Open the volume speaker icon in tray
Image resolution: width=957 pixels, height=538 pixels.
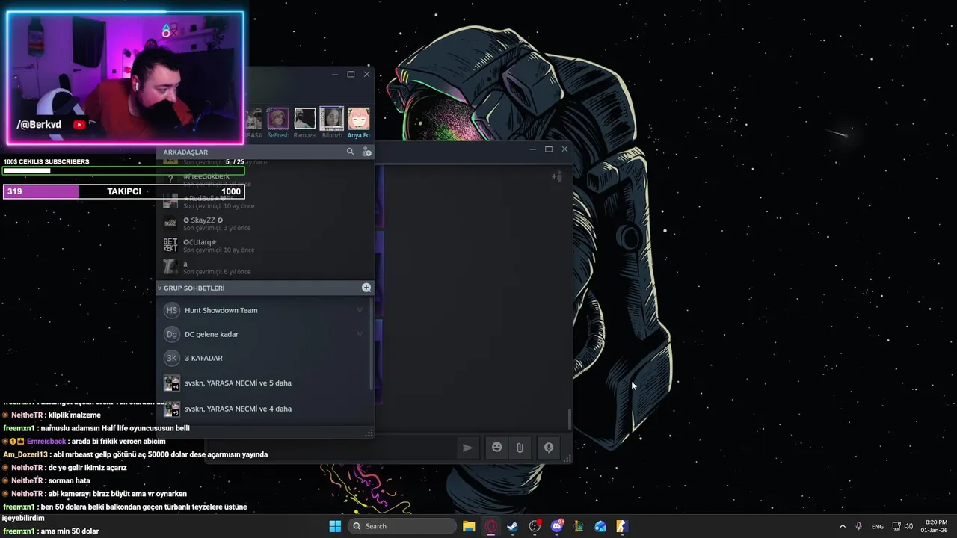(908, 526)
